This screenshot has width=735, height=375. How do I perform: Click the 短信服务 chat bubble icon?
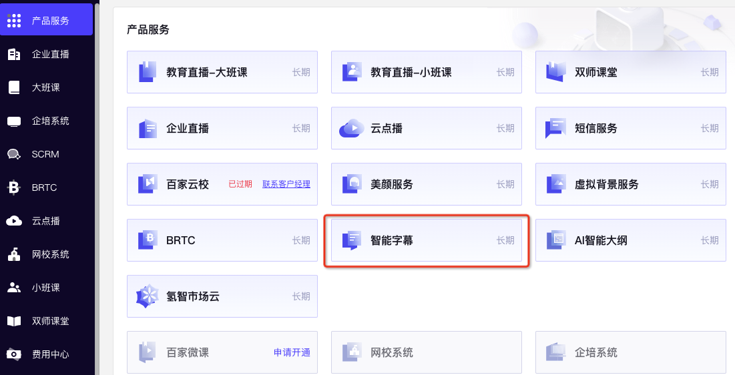(556, 128)
